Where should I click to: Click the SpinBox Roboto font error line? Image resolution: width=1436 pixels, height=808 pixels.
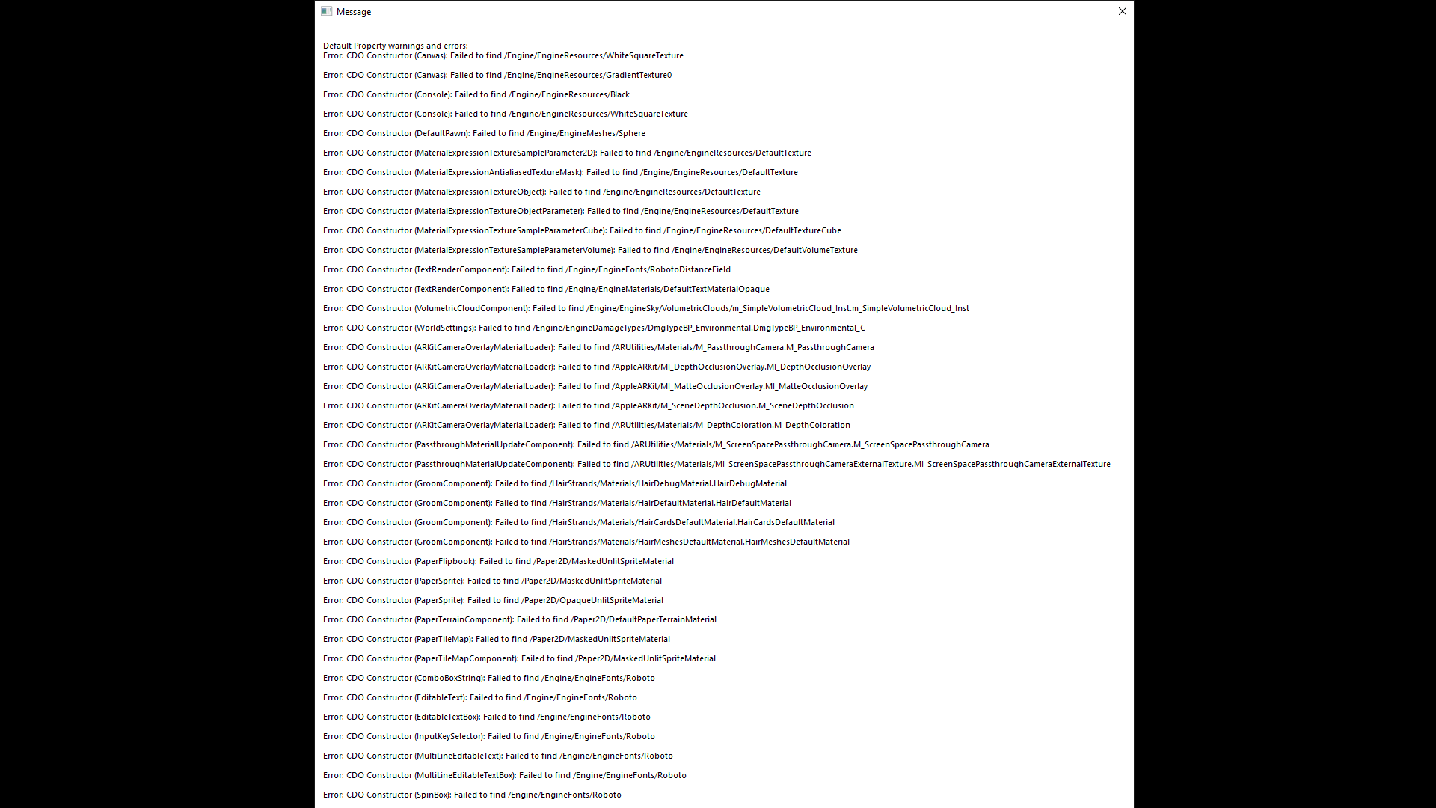[472, 795]
